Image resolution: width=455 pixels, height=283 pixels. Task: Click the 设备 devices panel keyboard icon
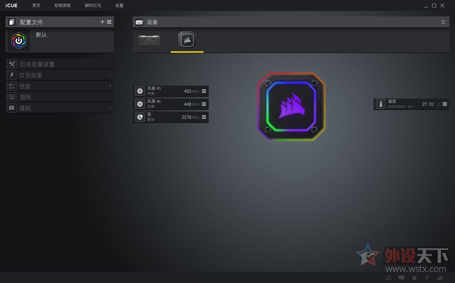139,22
